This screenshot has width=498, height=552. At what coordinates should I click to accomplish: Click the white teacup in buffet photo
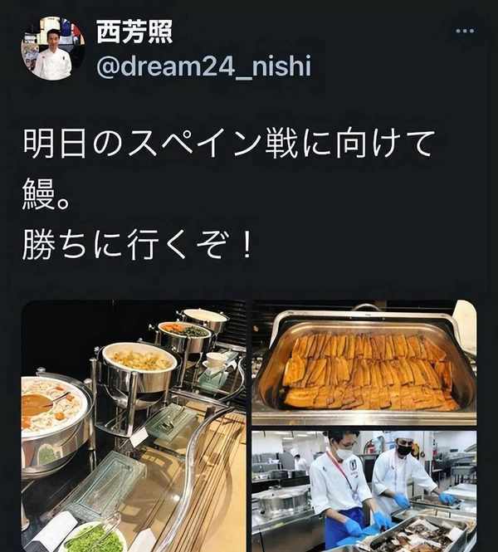tap(216, 361)
